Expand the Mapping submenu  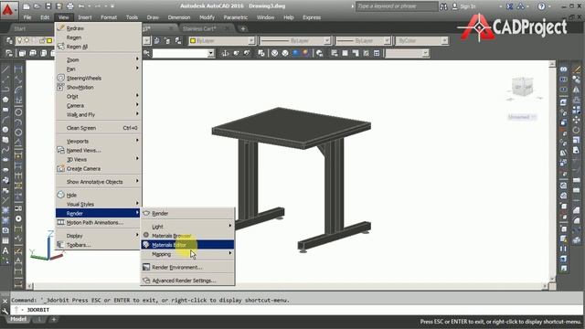click(x=188, y=254)
